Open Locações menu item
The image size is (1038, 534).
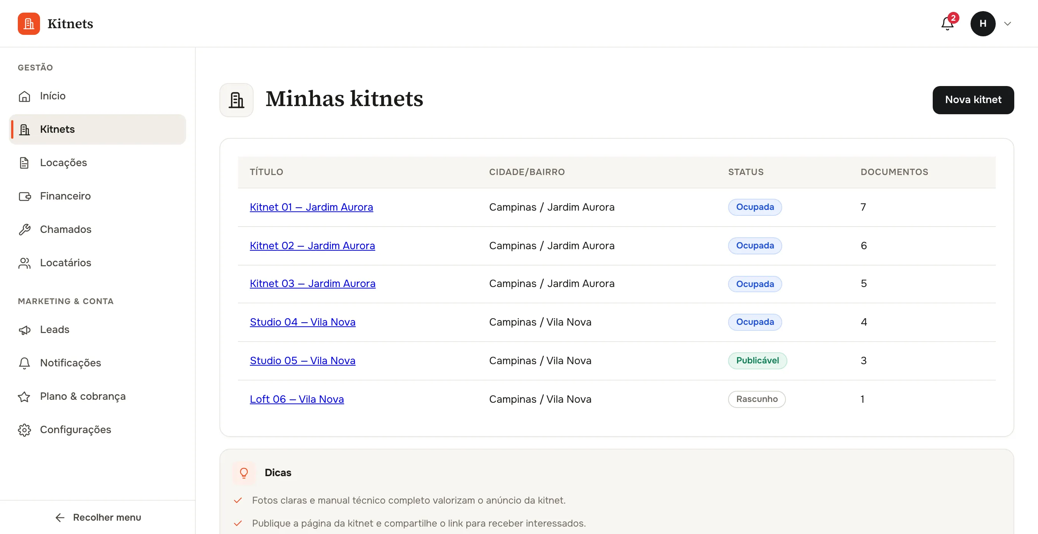[x=97, y=162]
